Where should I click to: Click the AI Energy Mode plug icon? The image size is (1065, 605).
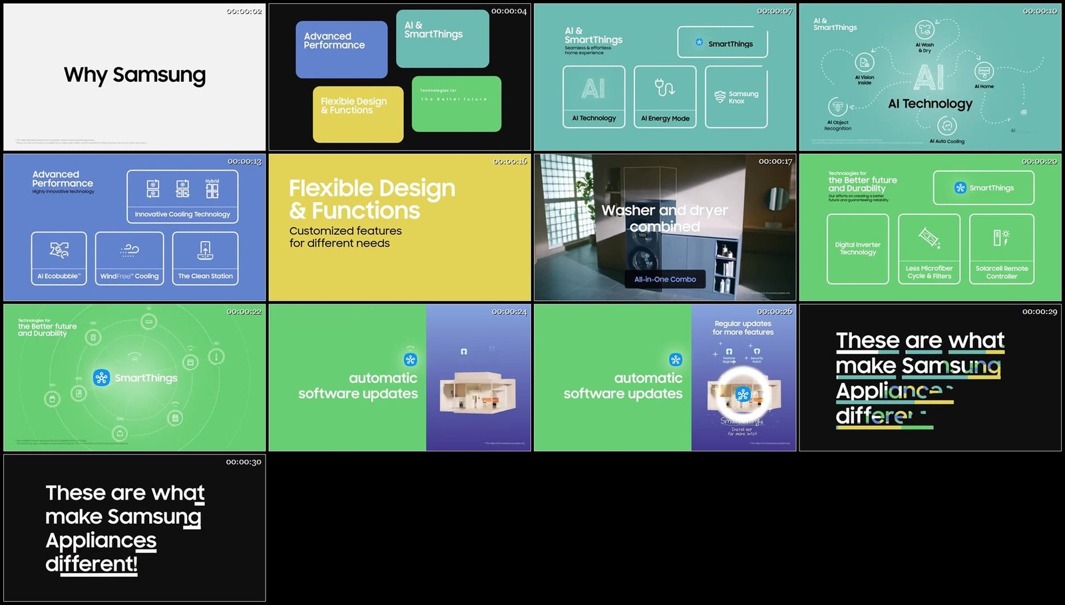(664, 87)
